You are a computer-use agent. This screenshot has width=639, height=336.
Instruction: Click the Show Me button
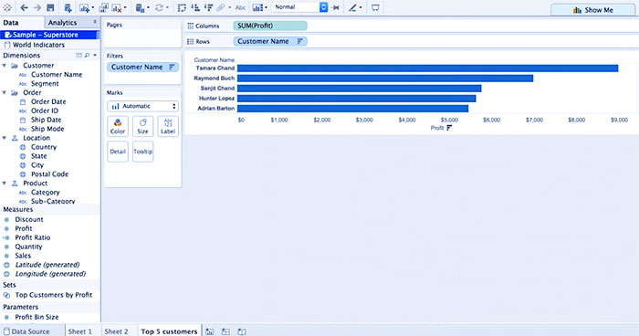tap(593, 10)
